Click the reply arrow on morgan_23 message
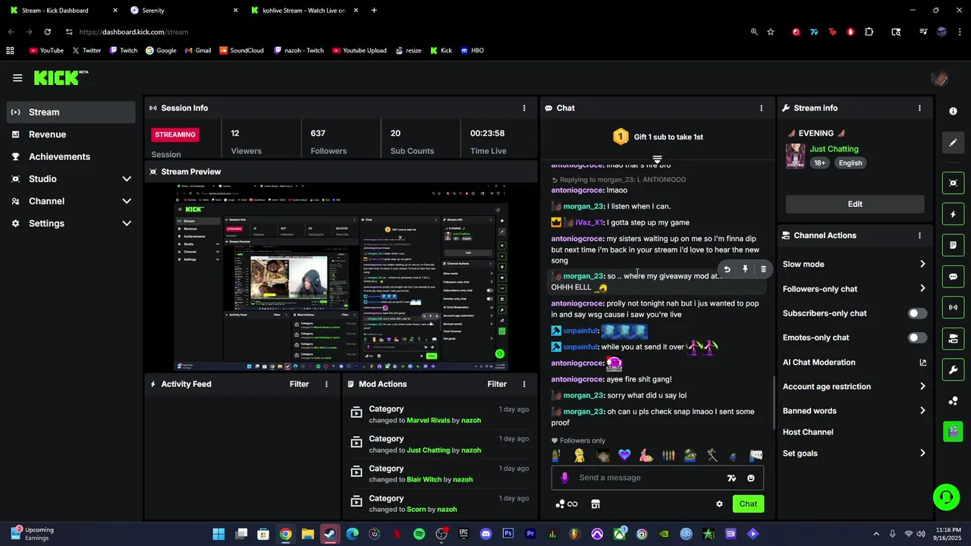 (727, 269)
